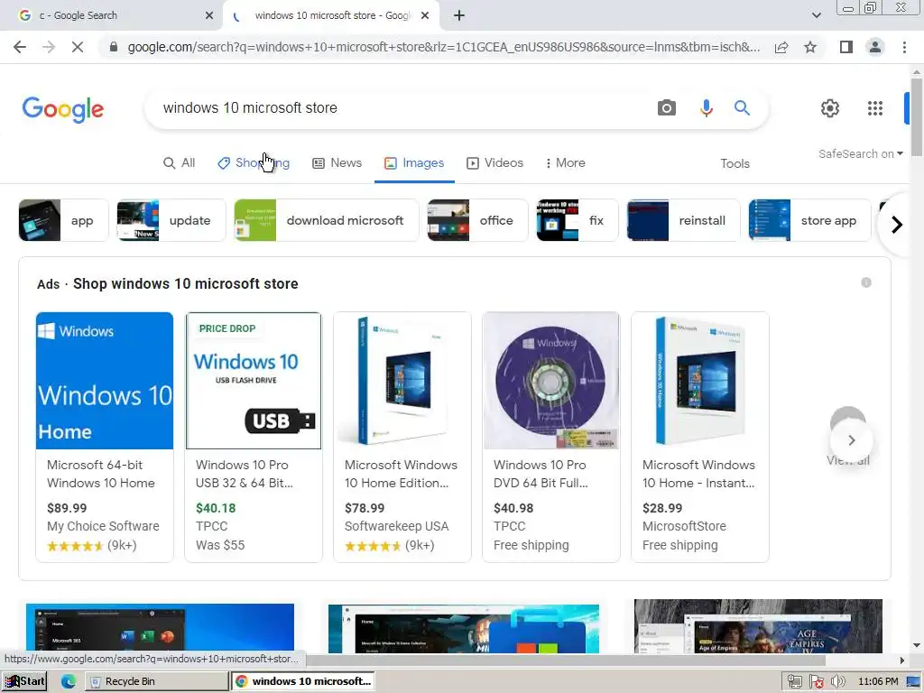This screenshot has width=924, height=693.
Task: Show next shopping ads with arrow
Action: (x=851, y=440)
